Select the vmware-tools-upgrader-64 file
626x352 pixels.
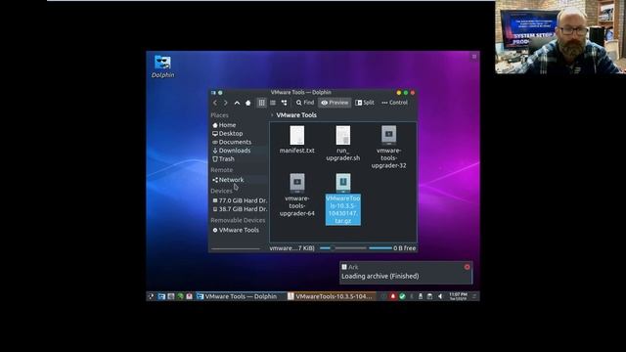click(297, 195)
